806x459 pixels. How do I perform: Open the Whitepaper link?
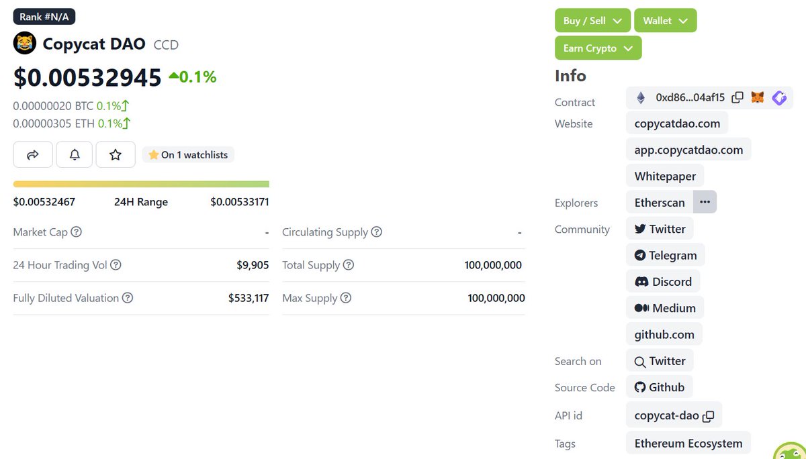click(665, 176)
